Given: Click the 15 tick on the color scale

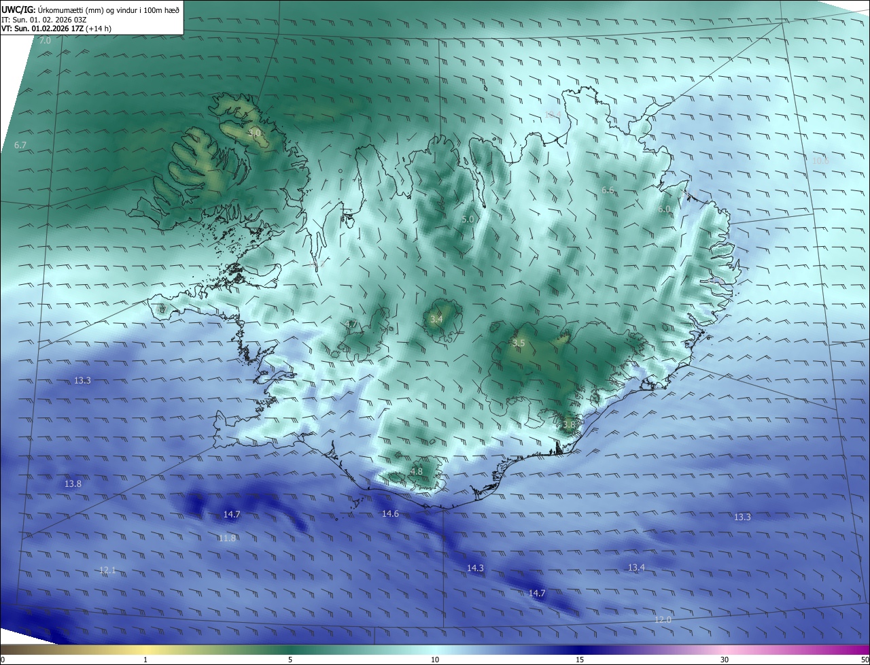Looking at the screenshot, I should point(580,660).
